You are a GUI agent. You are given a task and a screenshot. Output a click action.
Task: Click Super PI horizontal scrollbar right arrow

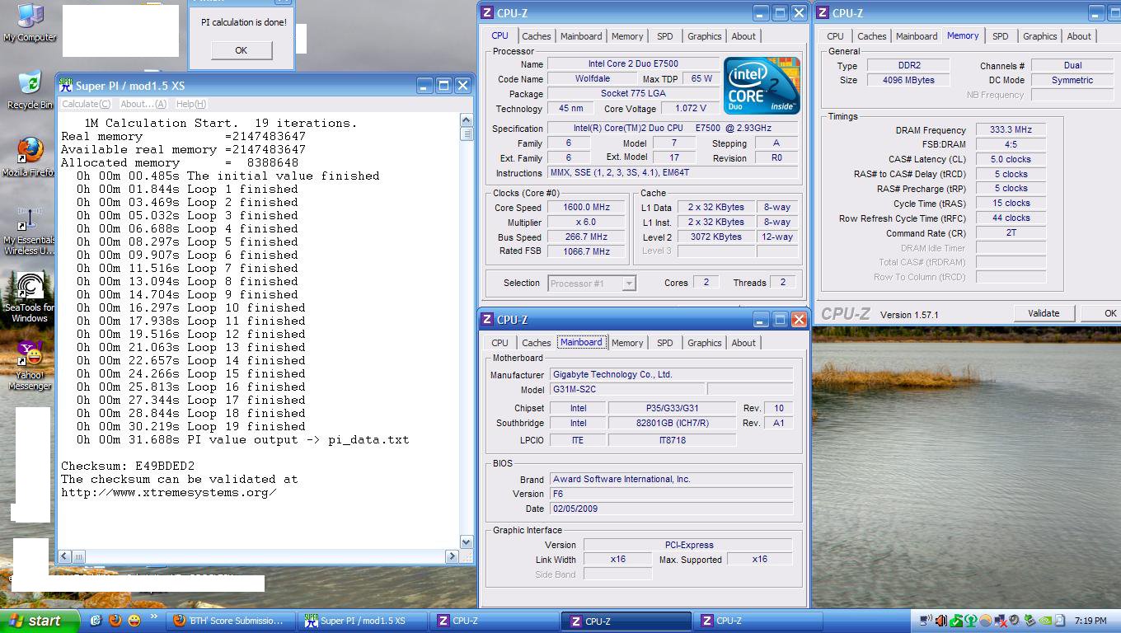coord(452,556)
